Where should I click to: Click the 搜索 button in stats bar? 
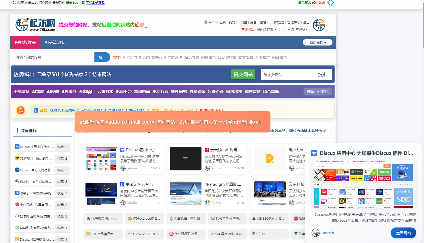[322, 75]
